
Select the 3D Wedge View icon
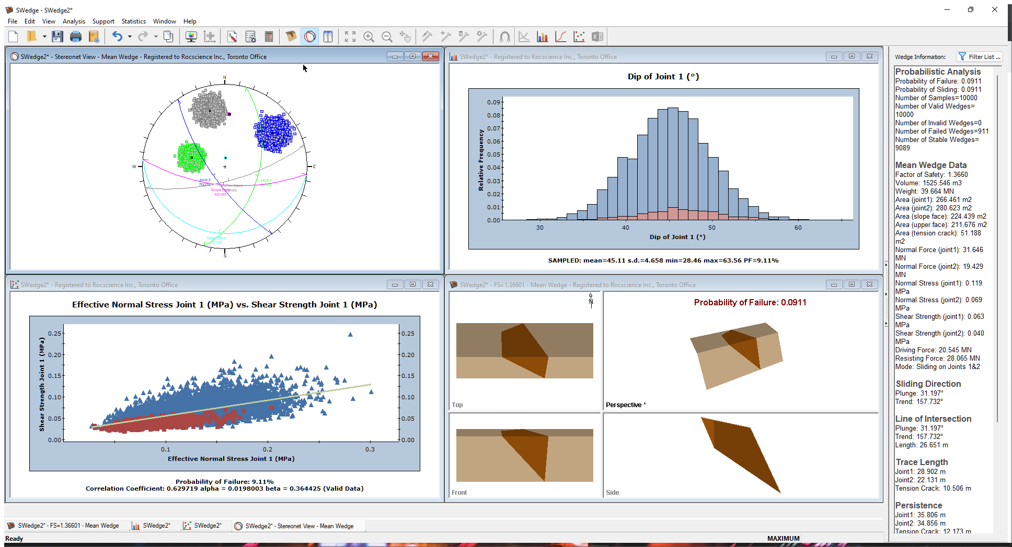pos(291,36)
